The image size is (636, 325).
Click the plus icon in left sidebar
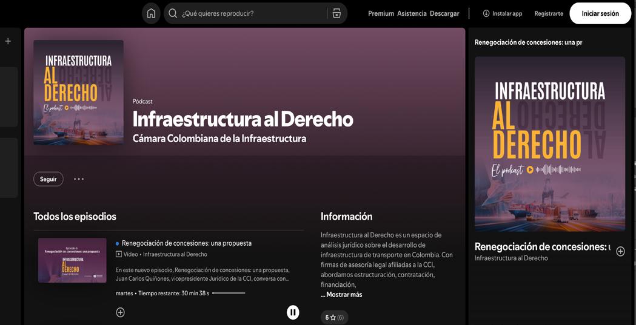8,41
